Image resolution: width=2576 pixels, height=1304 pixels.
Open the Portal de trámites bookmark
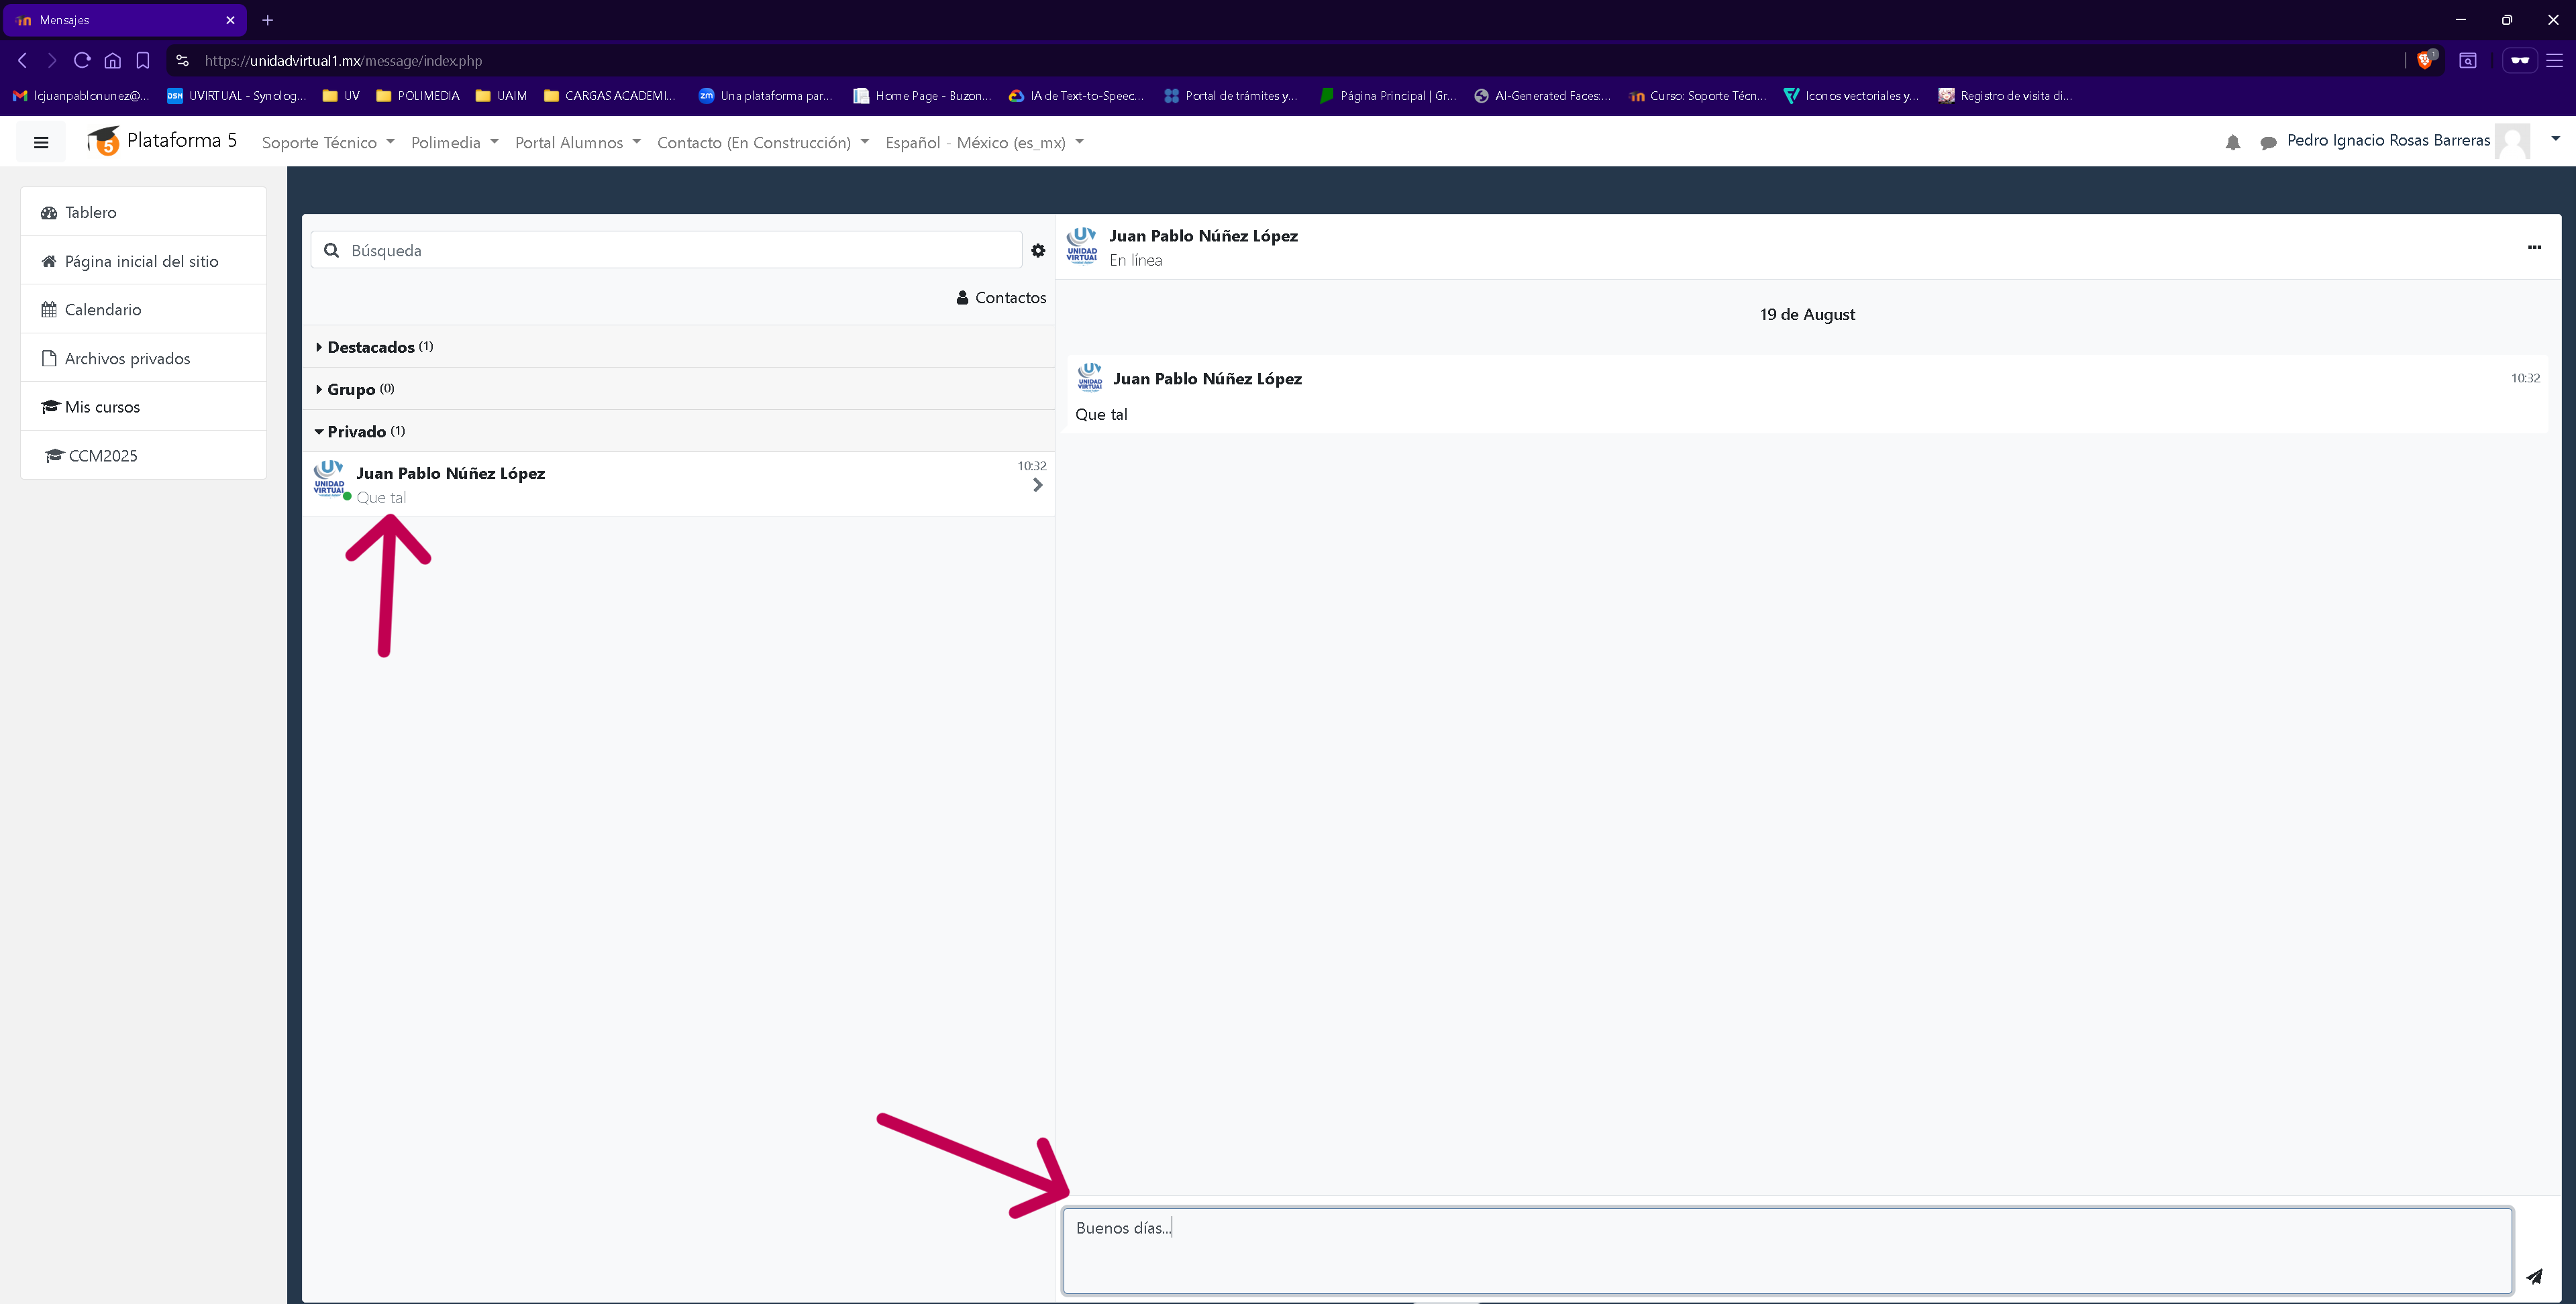click(1231, 96)
